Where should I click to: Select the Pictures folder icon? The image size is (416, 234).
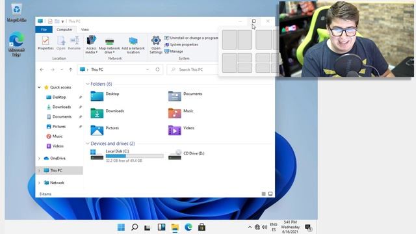tap(97, 130)
